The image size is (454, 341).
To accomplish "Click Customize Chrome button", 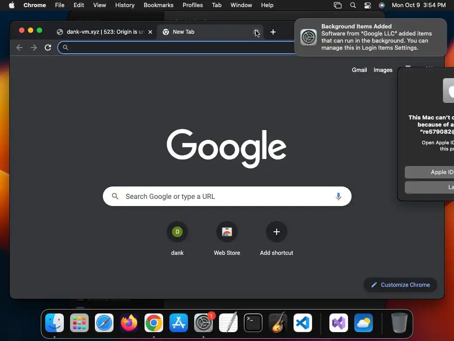I will 400,285.
